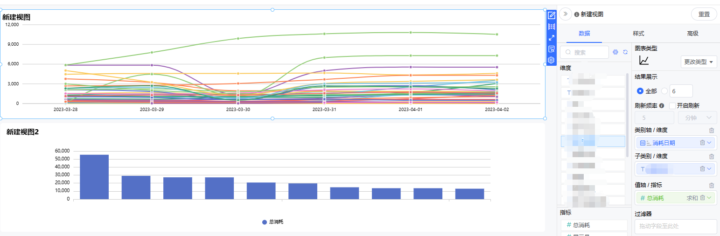
Task: Click the 过滤器 drop area 拖动字段至此处
Action: 676,226
